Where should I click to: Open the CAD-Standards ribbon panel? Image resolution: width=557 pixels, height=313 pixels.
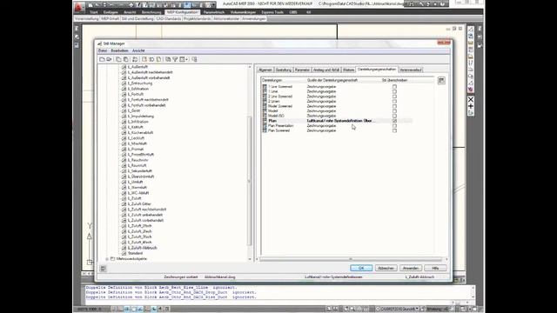pos(168,18)
